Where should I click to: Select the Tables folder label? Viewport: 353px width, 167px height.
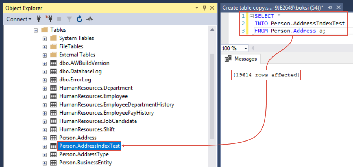[58, 30]
